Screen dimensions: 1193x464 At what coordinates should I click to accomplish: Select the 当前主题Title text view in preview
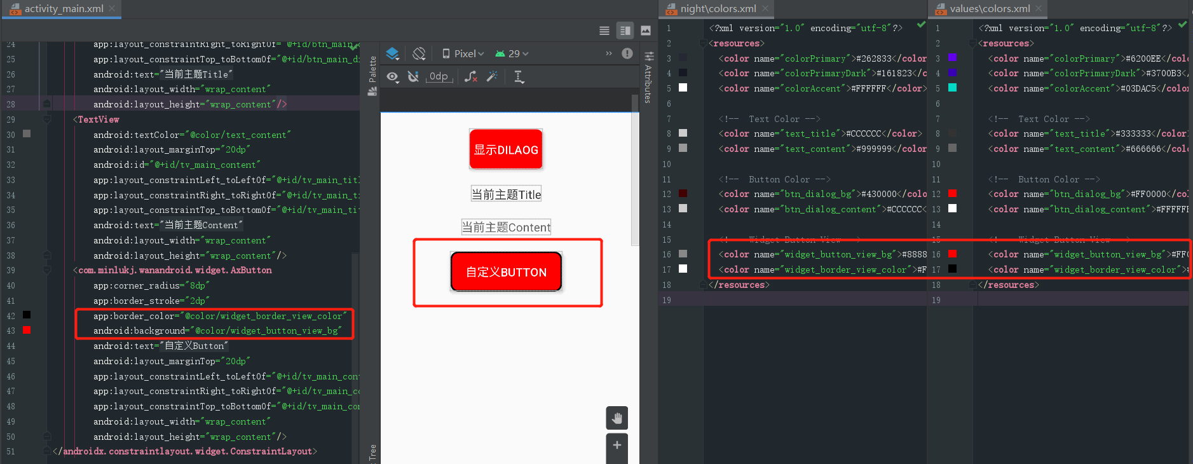click(506, 194)
